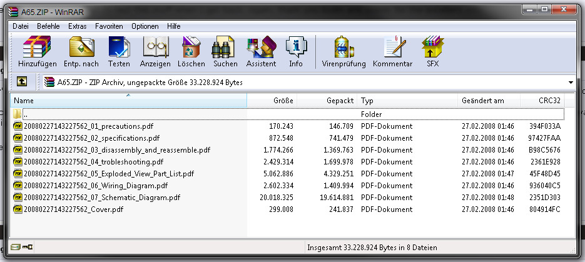This screenshot has height=262, width=585.
Task: Open the Datei menu
Action: click(21, 26)
